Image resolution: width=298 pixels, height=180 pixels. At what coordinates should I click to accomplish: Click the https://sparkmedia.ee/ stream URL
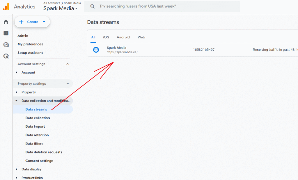pos(122,52)
